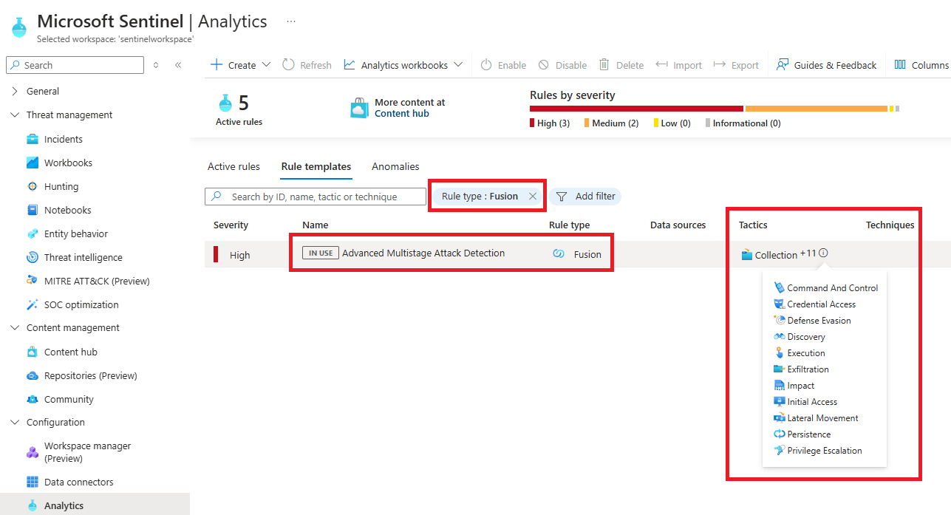Open the Analytics workbooks dropdown
The width and height of the screenshot is (951, 515).
(x=403, y=65)
